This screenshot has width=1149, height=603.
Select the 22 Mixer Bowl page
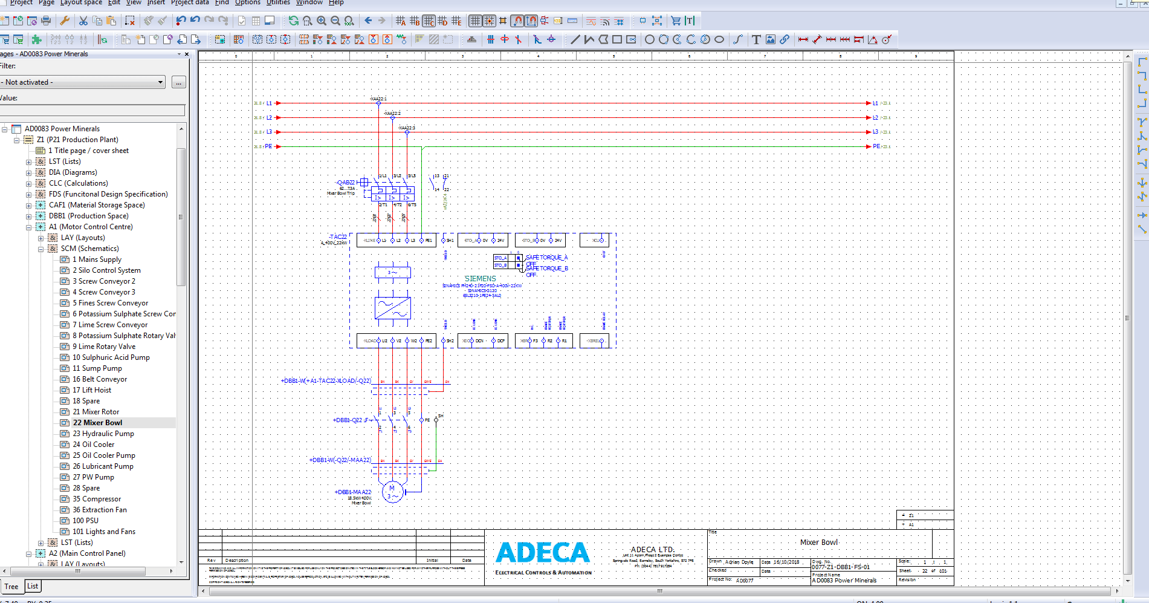(99, 422)
